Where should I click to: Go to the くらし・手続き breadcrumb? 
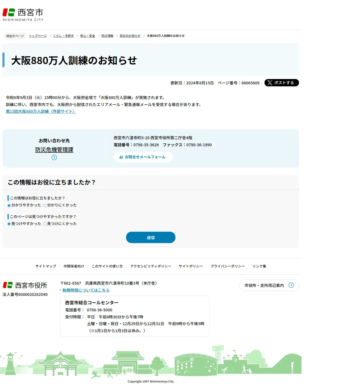tap(63, 36)
